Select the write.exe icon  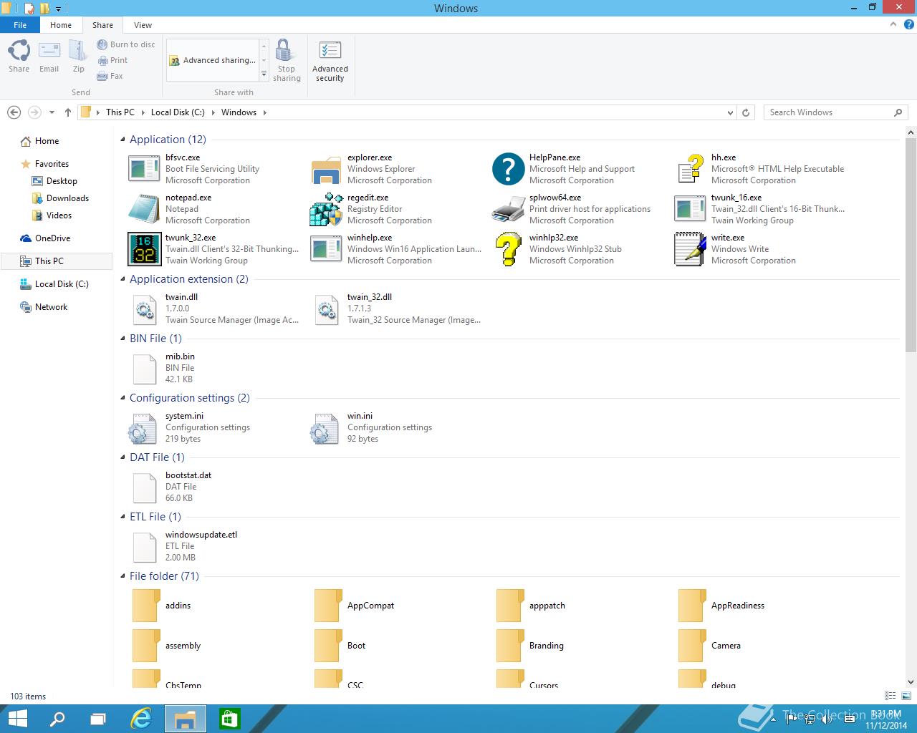click(690, 249)
